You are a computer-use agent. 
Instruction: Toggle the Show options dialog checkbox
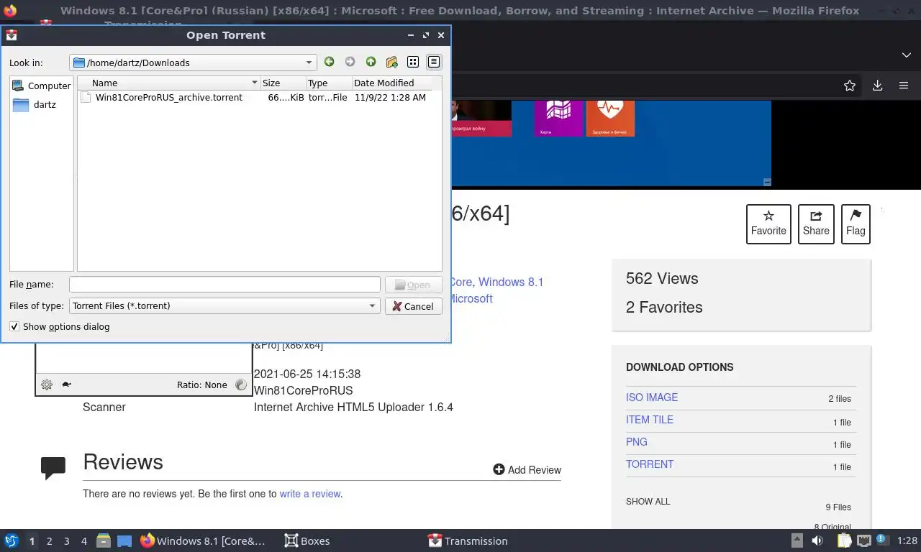[x=14, y=326]
